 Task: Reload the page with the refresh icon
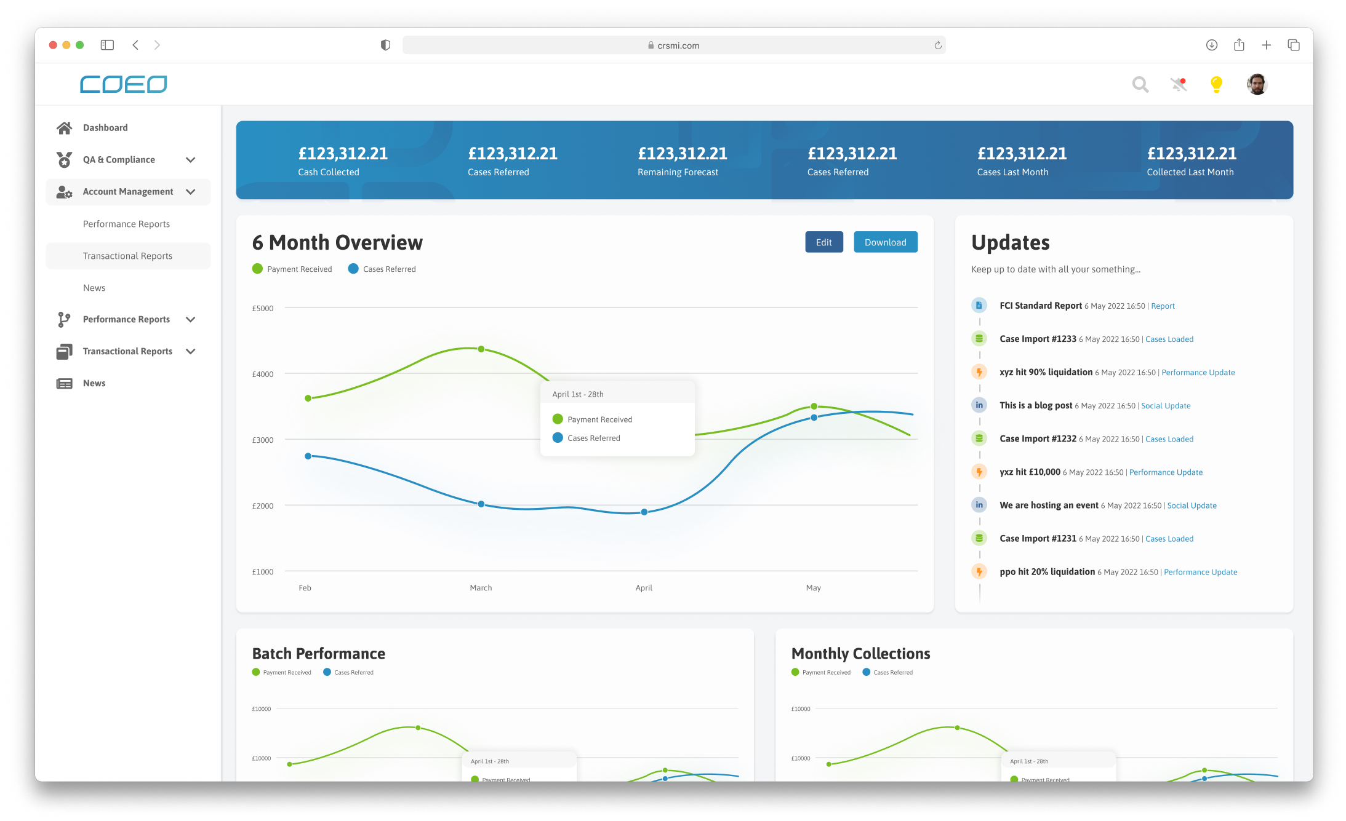[937, 46]
